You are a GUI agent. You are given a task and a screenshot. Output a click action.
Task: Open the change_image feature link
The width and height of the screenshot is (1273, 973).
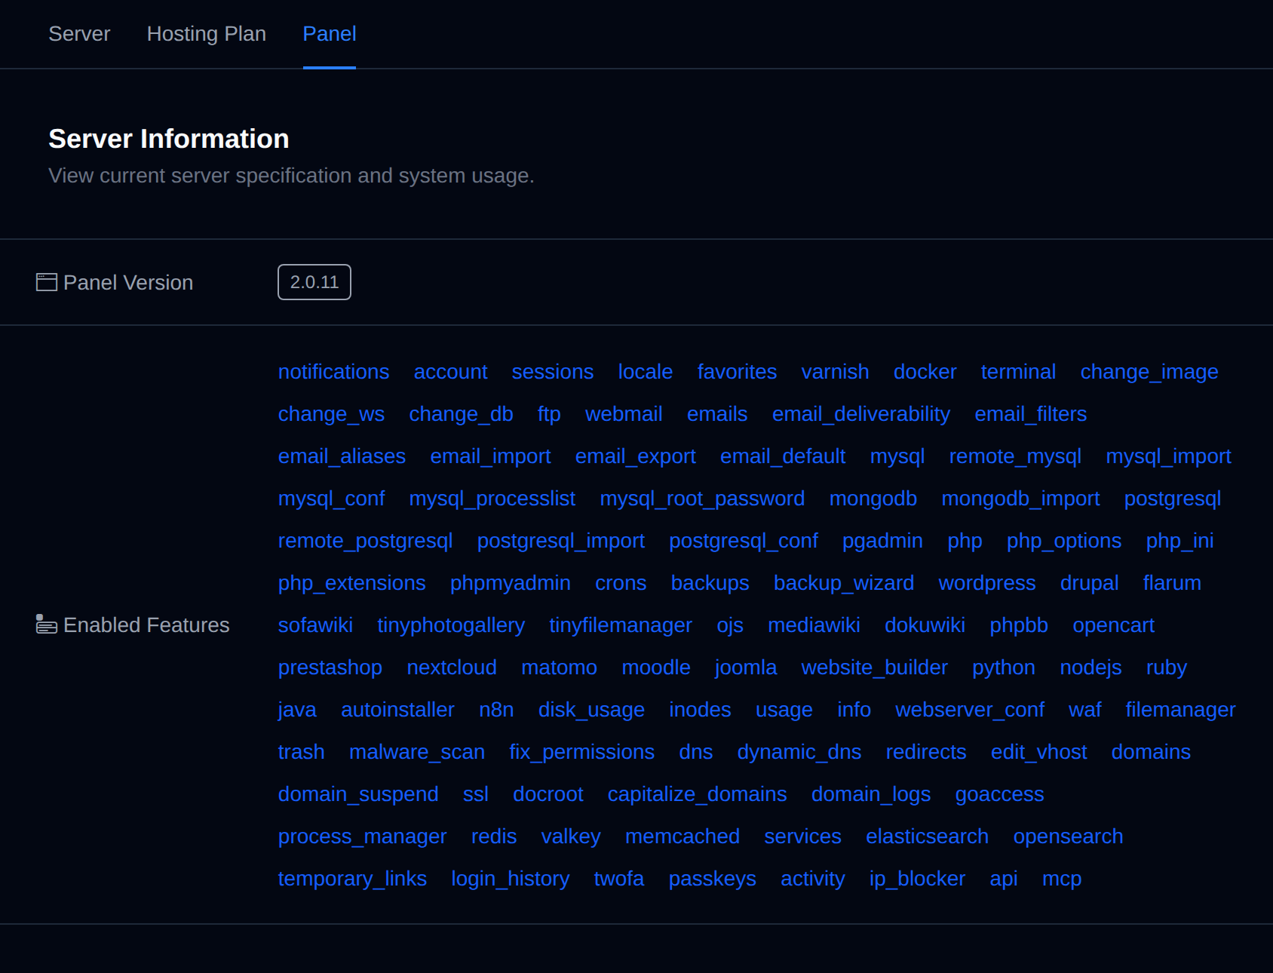tap(1149, 372)
